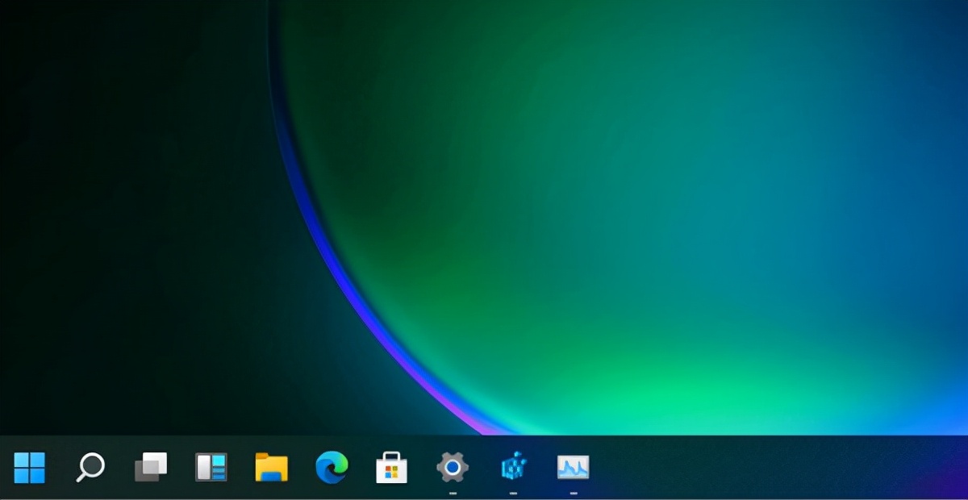Open the Widgets panel icon
Image resolution: width=968 pixels, height=500 pixels.
[x=211, y=467]
